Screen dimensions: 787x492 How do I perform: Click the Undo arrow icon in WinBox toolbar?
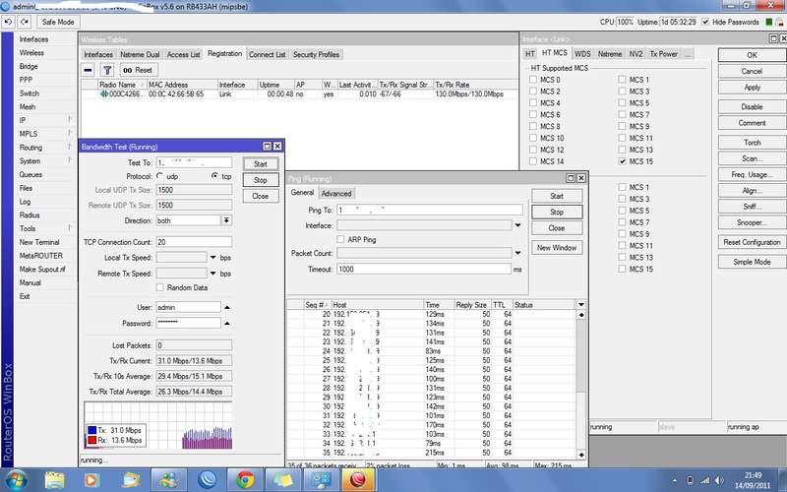point(8,22)
